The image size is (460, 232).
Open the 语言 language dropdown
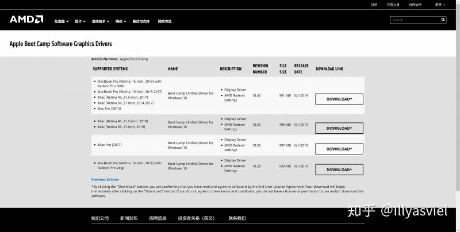(440, 5)
